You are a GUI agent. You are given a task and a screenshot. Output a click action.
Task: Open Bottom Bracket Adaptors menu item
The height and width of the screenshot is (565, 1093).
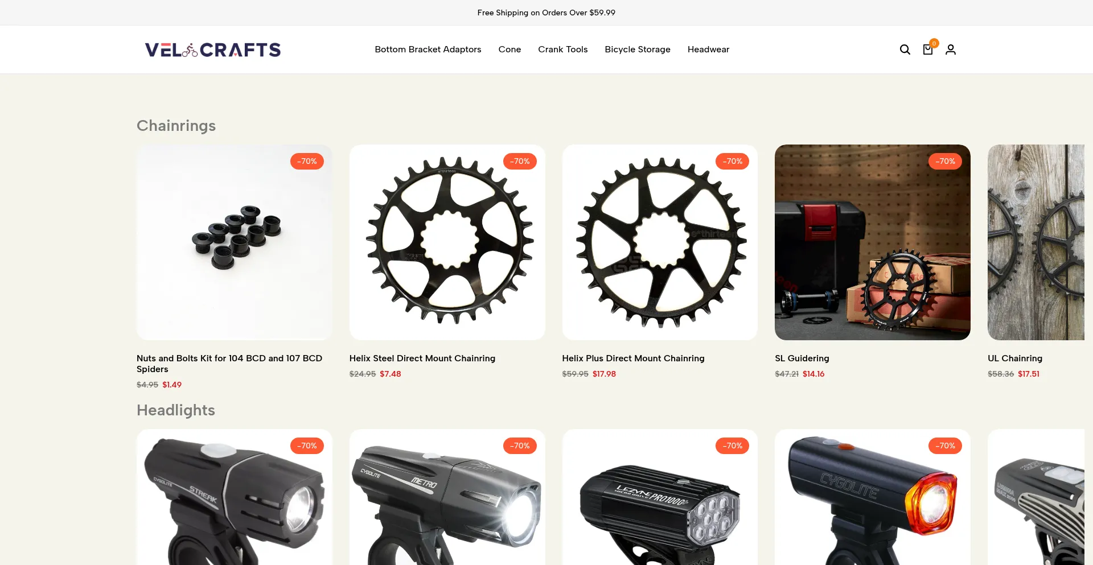pyautogui.click(x=428, y=50)
